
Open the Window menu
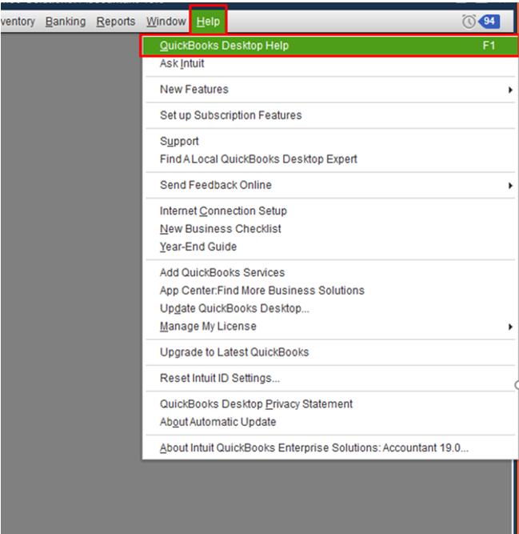(x=166, y=22)
